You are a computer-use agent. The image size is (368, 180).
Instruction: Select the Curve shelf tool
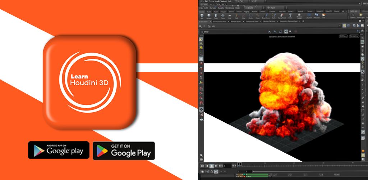pyautogui.click(x=257, y=16)
